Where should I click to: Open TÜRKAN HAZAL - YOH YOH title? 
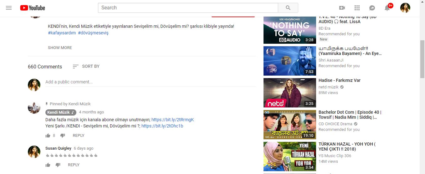pyautogui.click(x=347, y=147)
